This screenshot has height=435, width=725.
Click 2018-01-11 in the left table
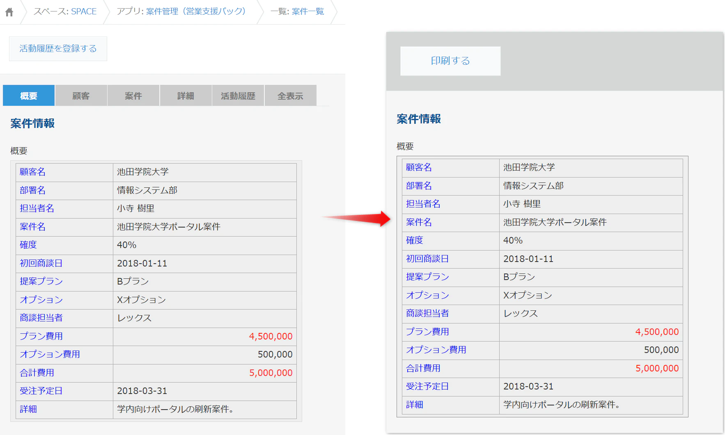tap(142, 263)
